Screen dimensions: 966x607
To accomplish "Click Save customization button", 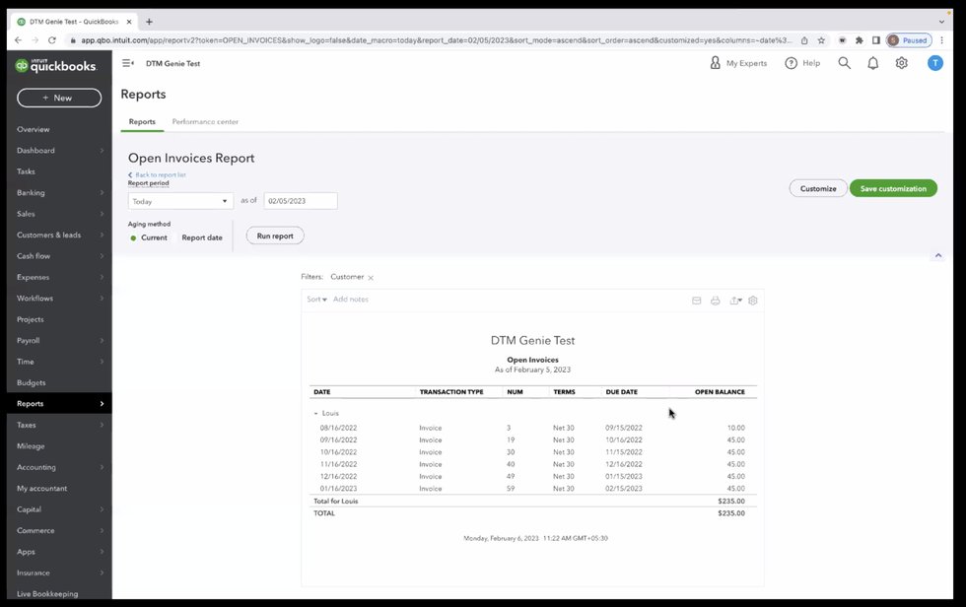I will pos(893,188).
